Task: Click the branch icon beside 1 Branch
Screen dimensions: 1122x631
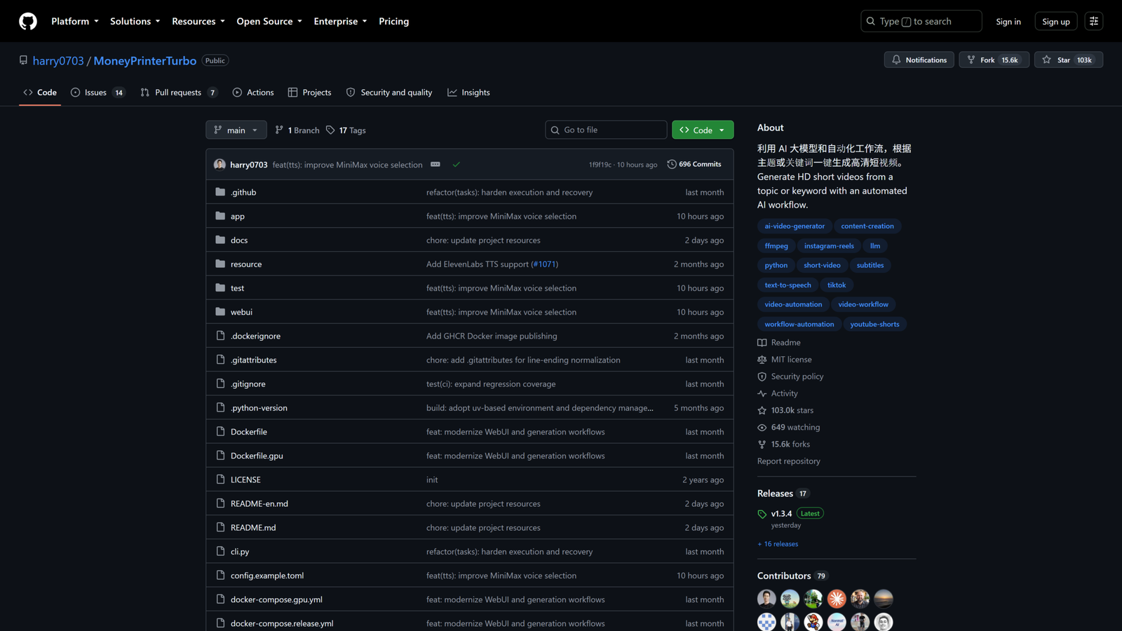Action: click(279, 130)
